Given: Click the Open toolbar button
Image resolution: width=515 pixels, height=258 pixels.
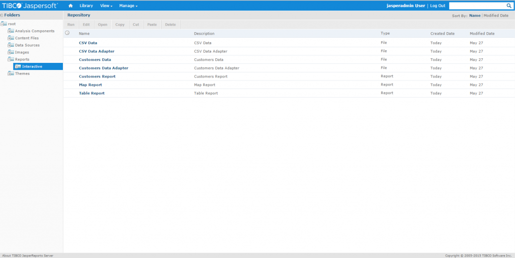Looking at the screenshot, I should [103, 25].
